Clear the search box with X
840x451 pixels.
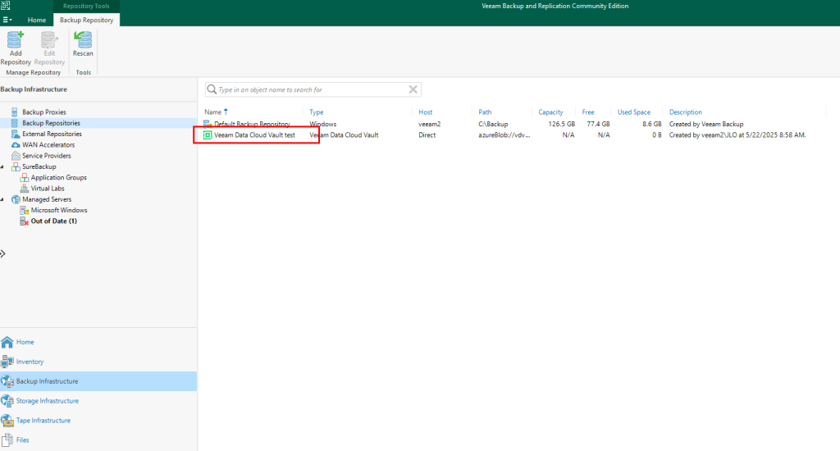point(413,89)
